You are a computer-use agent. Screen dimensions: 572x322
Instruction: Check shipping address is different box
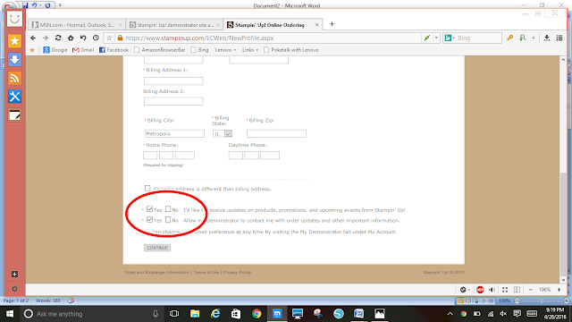tap(147, 189)
